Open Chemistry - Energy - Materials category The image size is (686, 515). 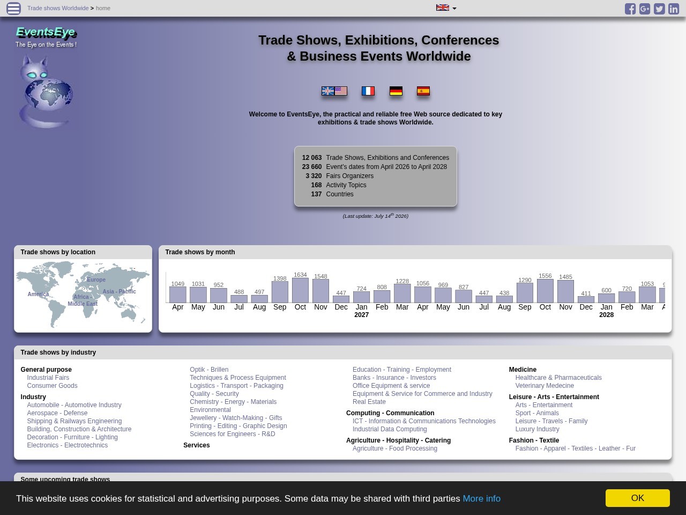pos(233,402)
